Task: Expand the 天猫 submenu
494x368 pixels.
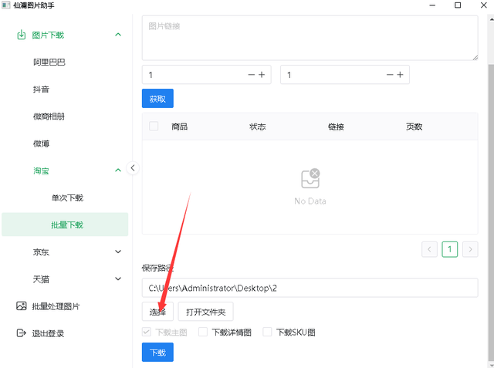Action: 118,279
